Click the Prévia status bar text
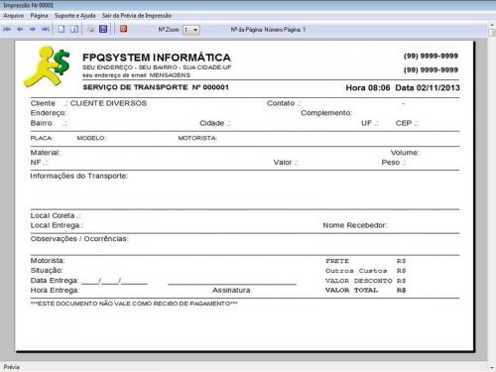The width and height of the screenshot is (496, 372). (x=12, y=367)
